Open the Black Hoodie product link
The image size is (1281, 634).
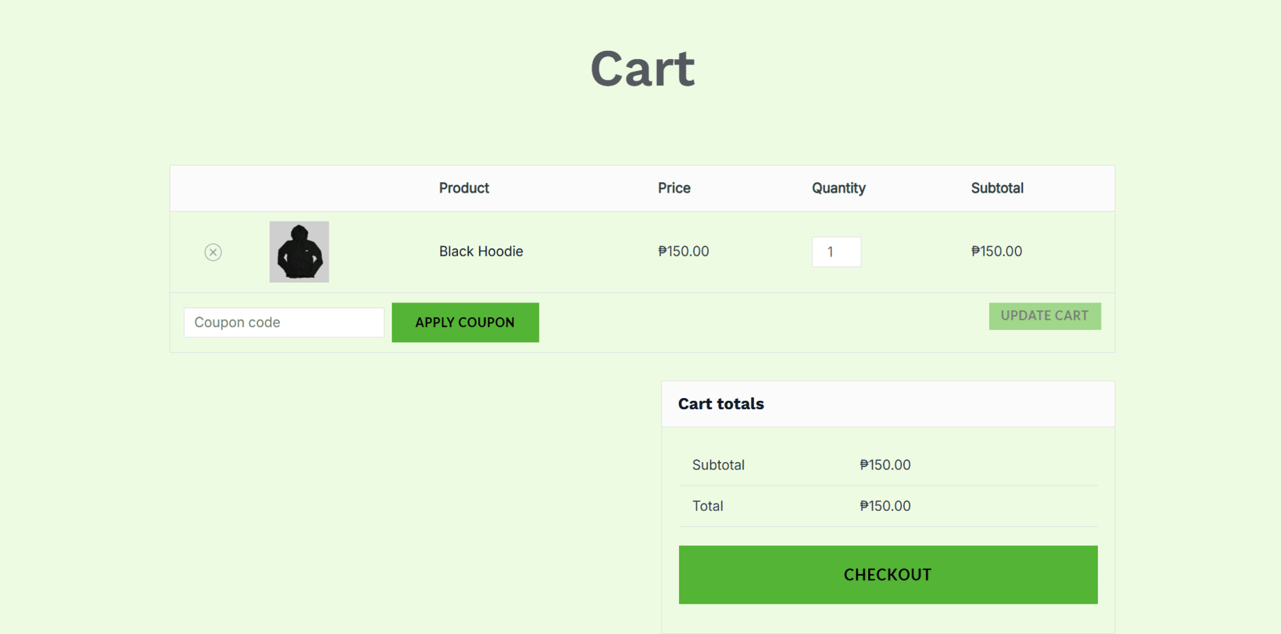click(x=481, y=252)
